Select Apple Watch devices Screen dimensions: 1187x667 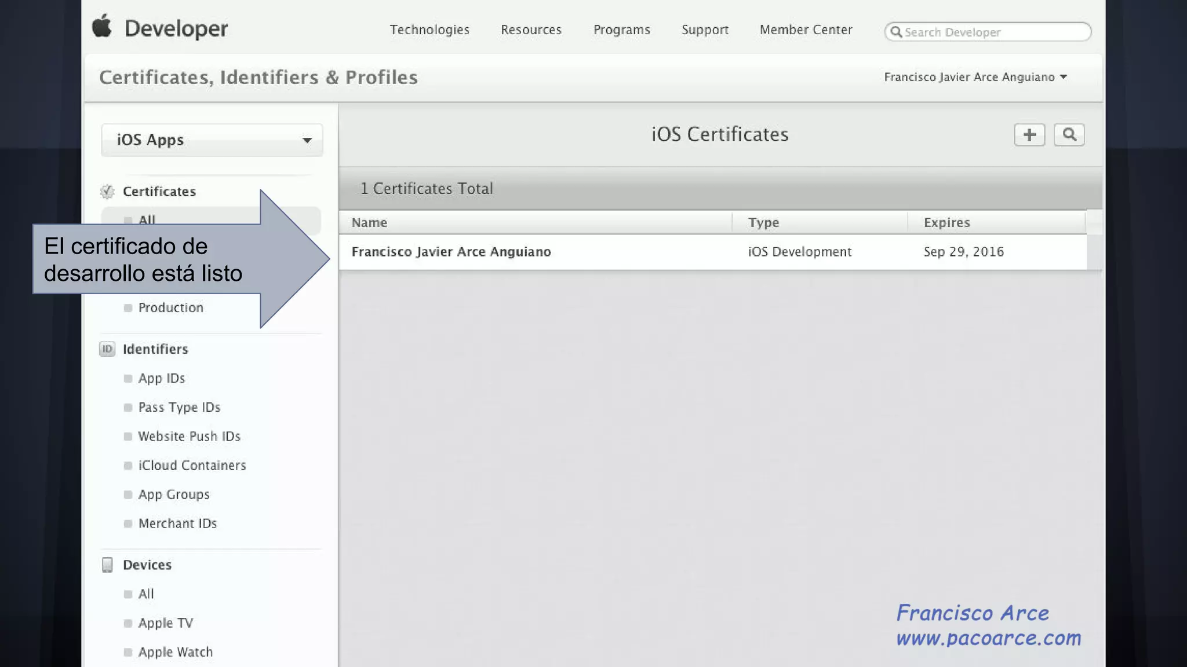(x=175, y=651)
